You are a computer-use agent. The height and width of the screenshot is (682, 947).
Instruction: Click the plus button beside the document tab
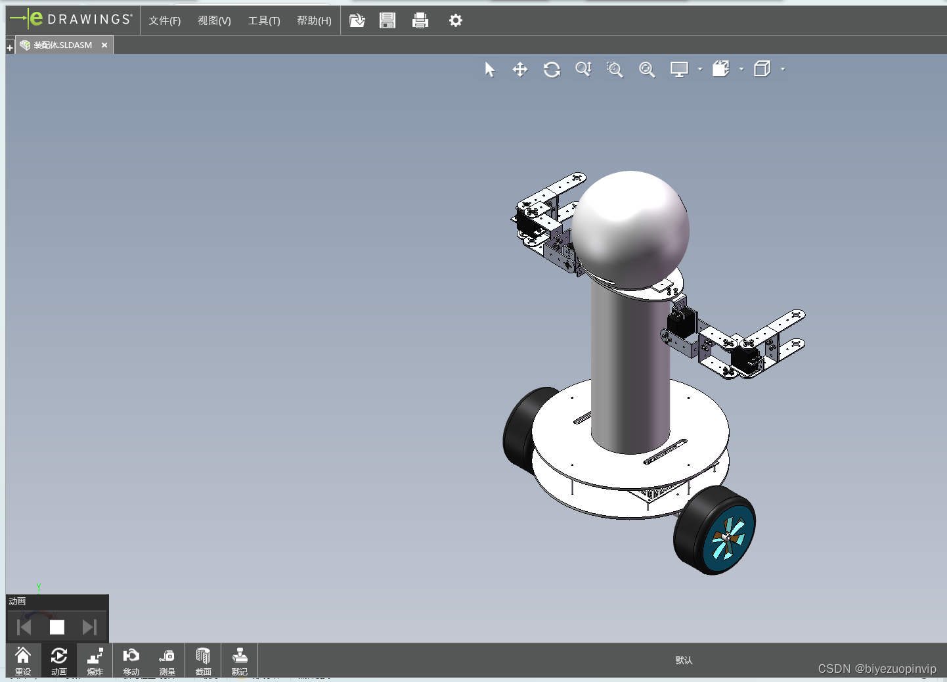[10, 47]
